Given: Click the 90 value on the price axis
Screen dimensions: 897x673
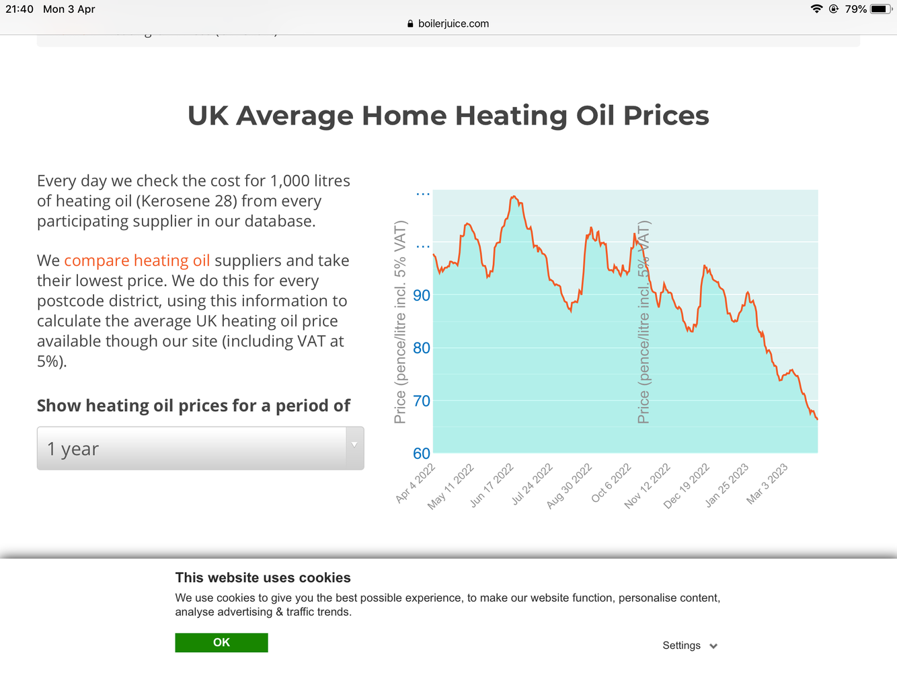Looking at the screenshot, I should pyautogui.click(x=422, y=295).
